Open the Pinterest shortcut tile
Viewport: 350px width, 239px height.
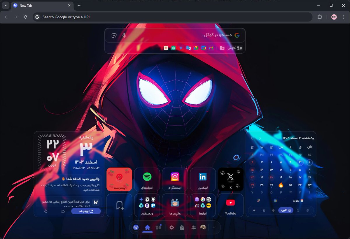(x=119, y=179)
